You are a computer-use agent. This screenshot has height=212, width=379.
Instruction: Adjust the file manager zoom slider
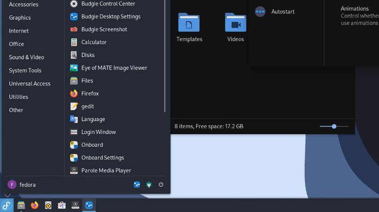334,126
